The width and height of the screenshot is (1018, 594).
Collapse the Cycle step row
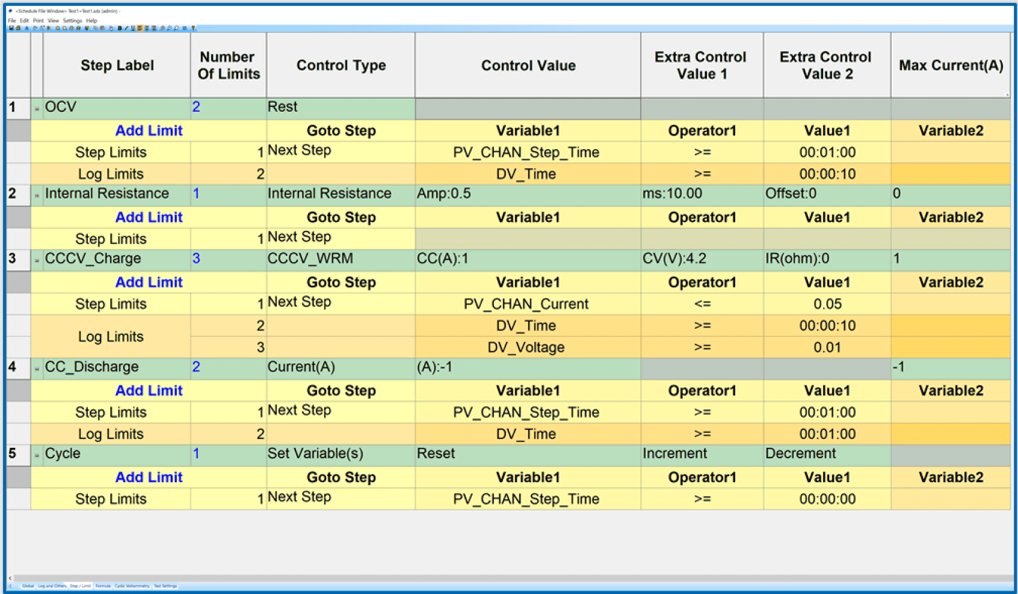pyautogui.click(x=37, y=455)
